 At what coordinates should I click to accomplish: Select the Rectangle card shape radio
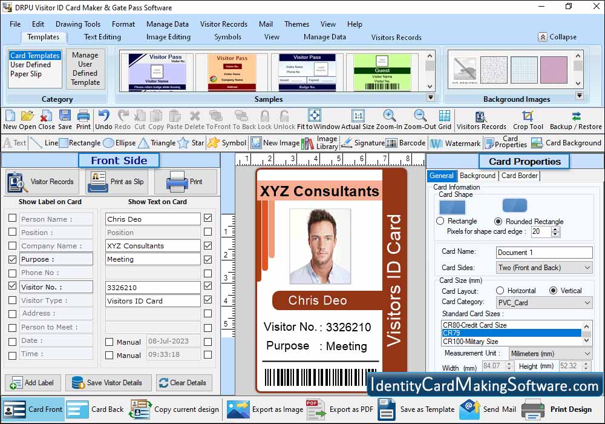440,221
